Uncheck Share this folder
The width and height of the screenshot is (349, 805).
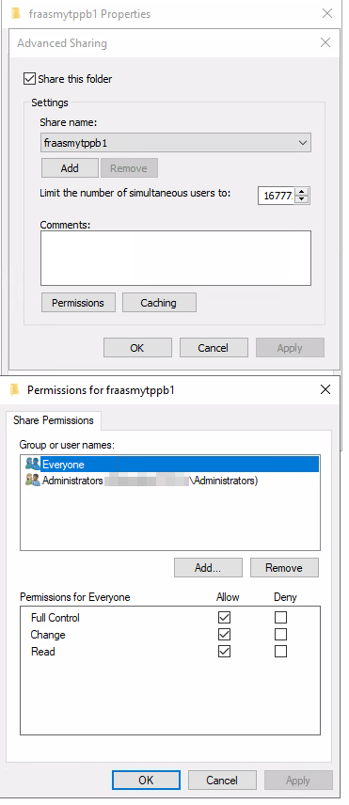tap(30, 79)
